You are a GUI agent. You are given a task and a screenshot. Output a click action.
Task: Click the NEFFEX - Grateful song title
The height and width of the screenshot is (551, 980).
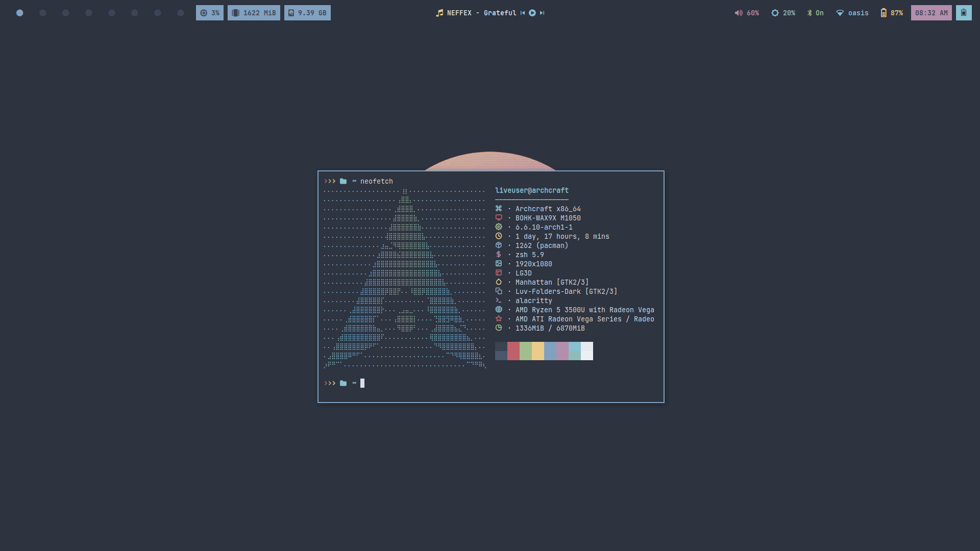click(481, 13)
